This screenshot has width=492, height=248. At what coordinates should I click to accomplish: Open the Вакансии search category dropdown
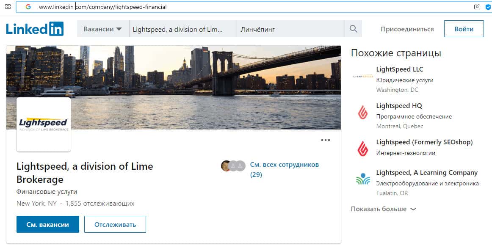[x=103, y=29]
